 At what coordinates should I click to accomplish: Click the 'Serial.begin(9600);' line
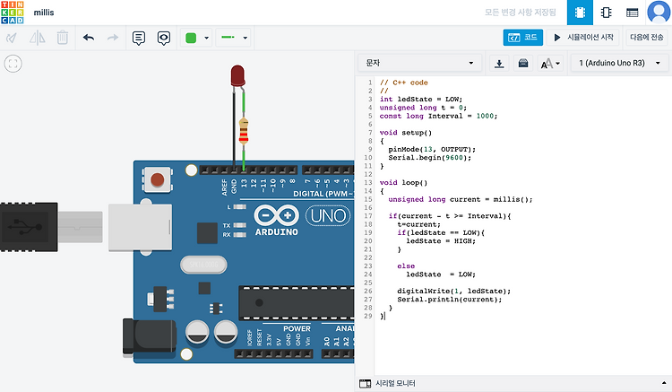point(429,157)
